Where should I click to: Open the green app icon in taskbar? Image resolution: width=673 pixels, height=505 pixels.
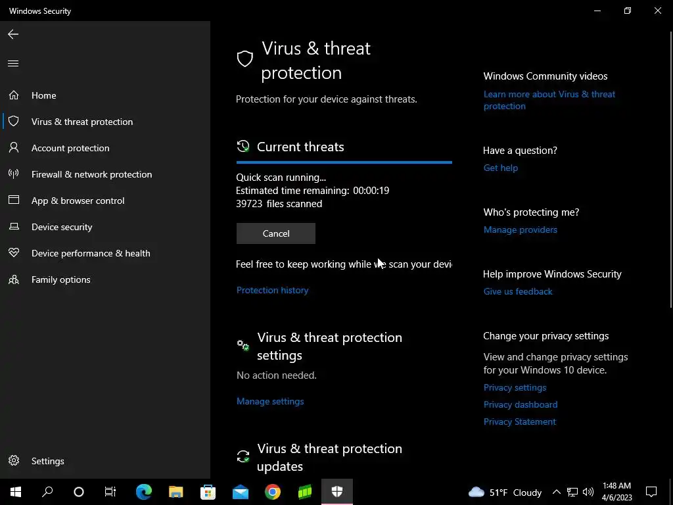point(305,492)
